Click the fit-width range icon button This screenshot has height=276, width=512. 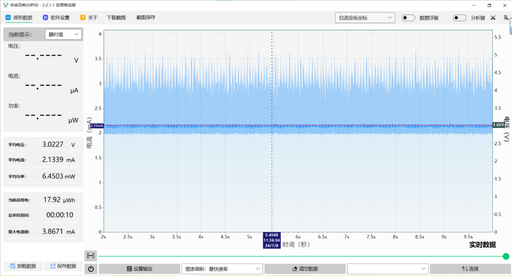[x=91, y=255]
